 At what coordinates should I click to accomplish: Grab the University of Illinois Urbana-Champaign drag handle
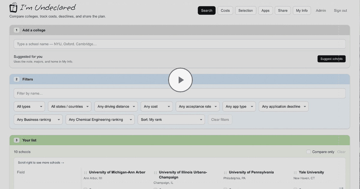tap(155, 173)
